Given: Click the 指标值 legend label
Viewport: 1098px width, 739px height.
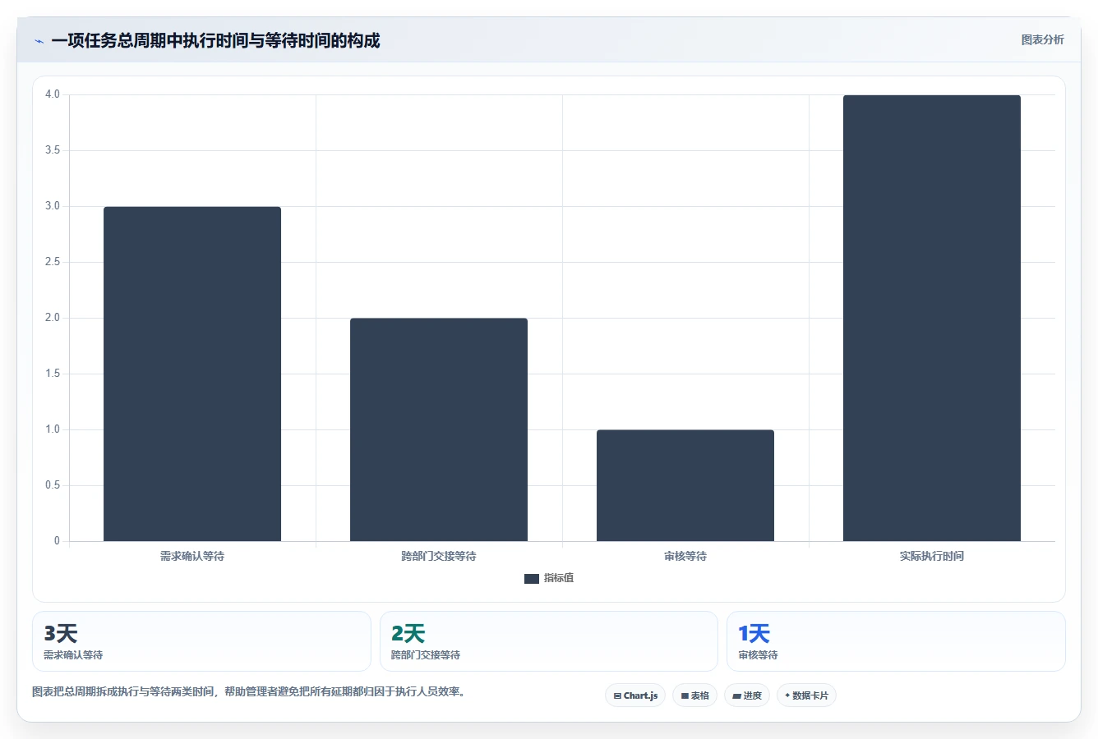Looking at the screenshot, I should 559,578.
